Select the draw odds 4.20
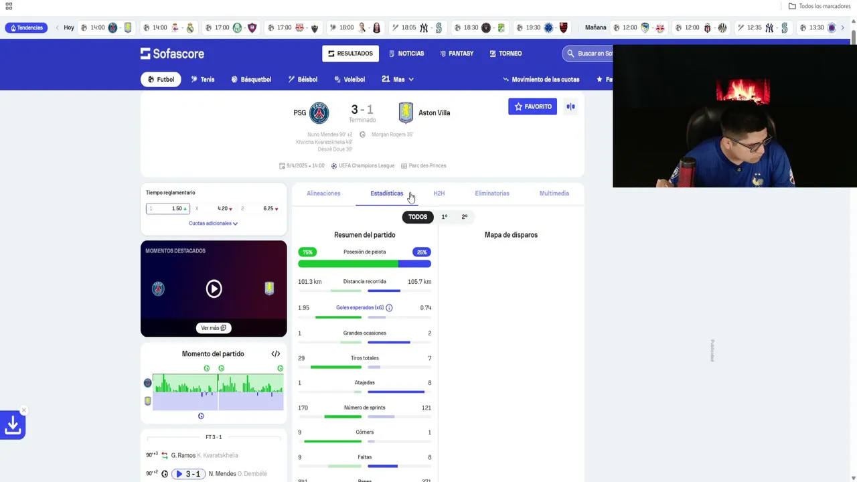Viewport: 857px width, 482px height. pyautogui.click(x=214, y=208)
